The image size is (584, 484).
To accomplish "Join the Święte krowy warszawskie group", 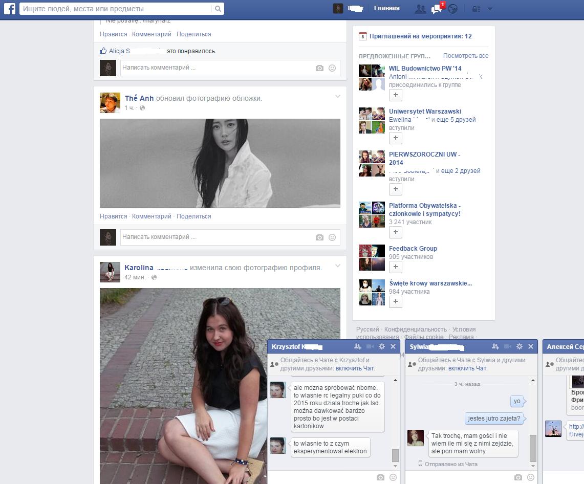I will [x=396, y=301].
